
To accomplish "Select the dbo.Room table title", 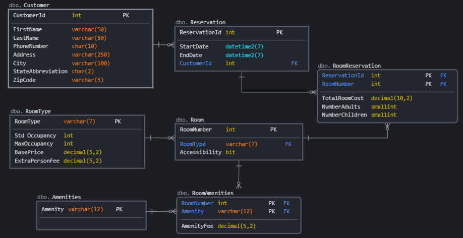I will tap(190, 120).
